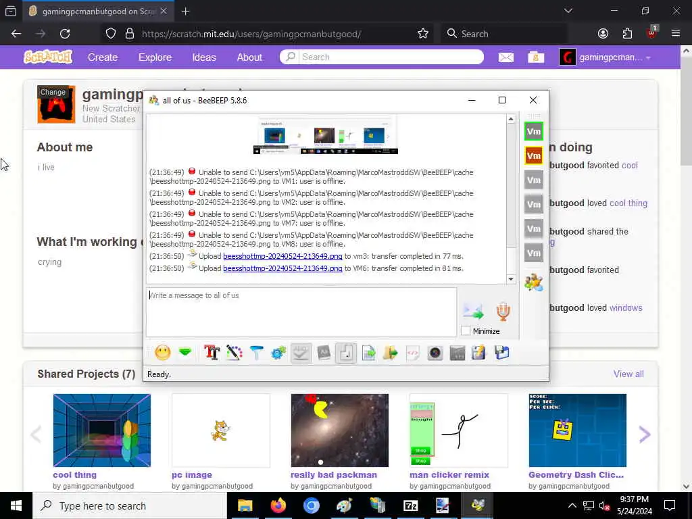Open the 'cool thing' project thumbnail

click(x=102, y=430)
